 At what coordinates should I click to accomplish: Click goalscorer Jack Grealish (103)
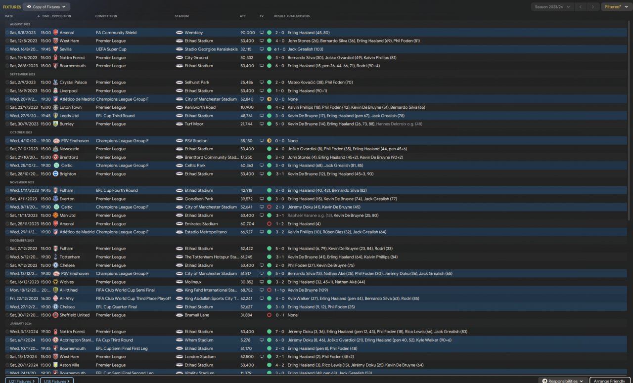tap(305, 49)
